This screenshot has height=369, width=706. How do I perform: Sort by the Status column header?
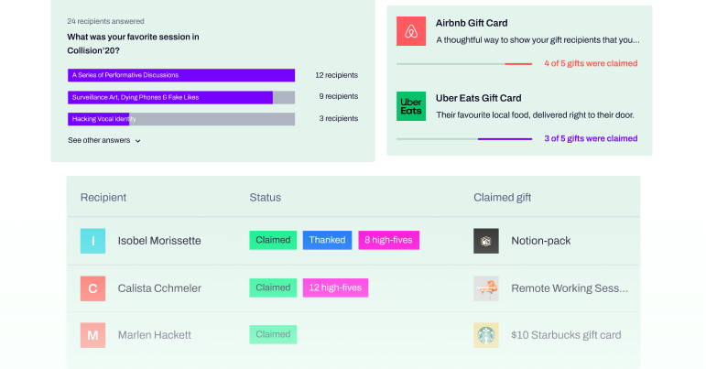(x=266, y=197)
